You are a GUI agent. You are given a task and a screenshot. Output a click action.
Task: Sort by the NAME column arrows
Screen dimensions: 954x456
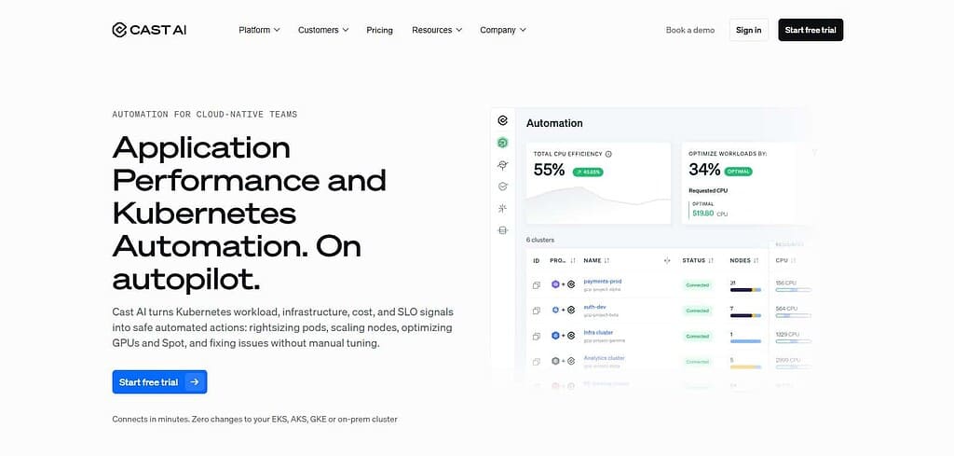(606, 260)
